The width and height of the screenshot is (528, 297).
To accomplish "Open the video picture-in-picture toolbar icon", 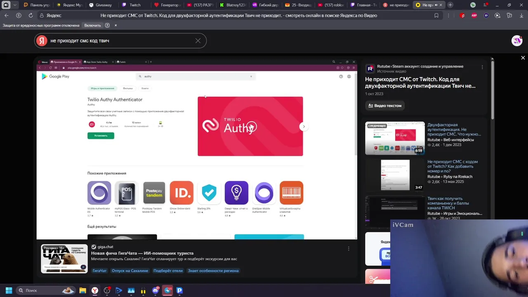I will pyautogui.click(x=497, y=15).
